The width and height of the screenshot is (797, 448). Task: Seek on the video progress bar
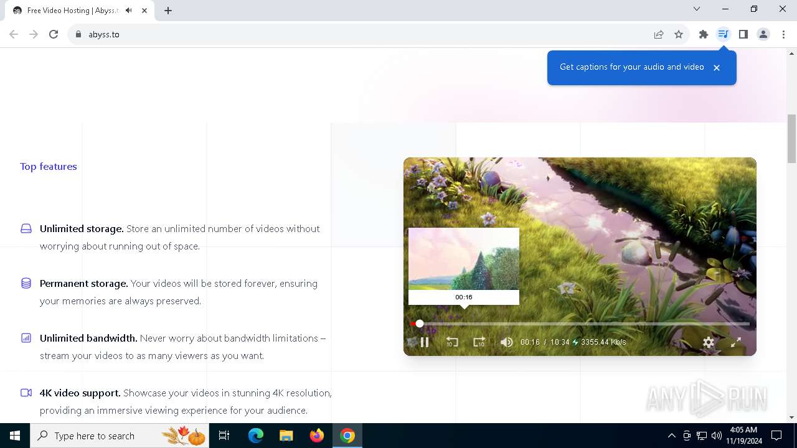[x=580, y=324]
